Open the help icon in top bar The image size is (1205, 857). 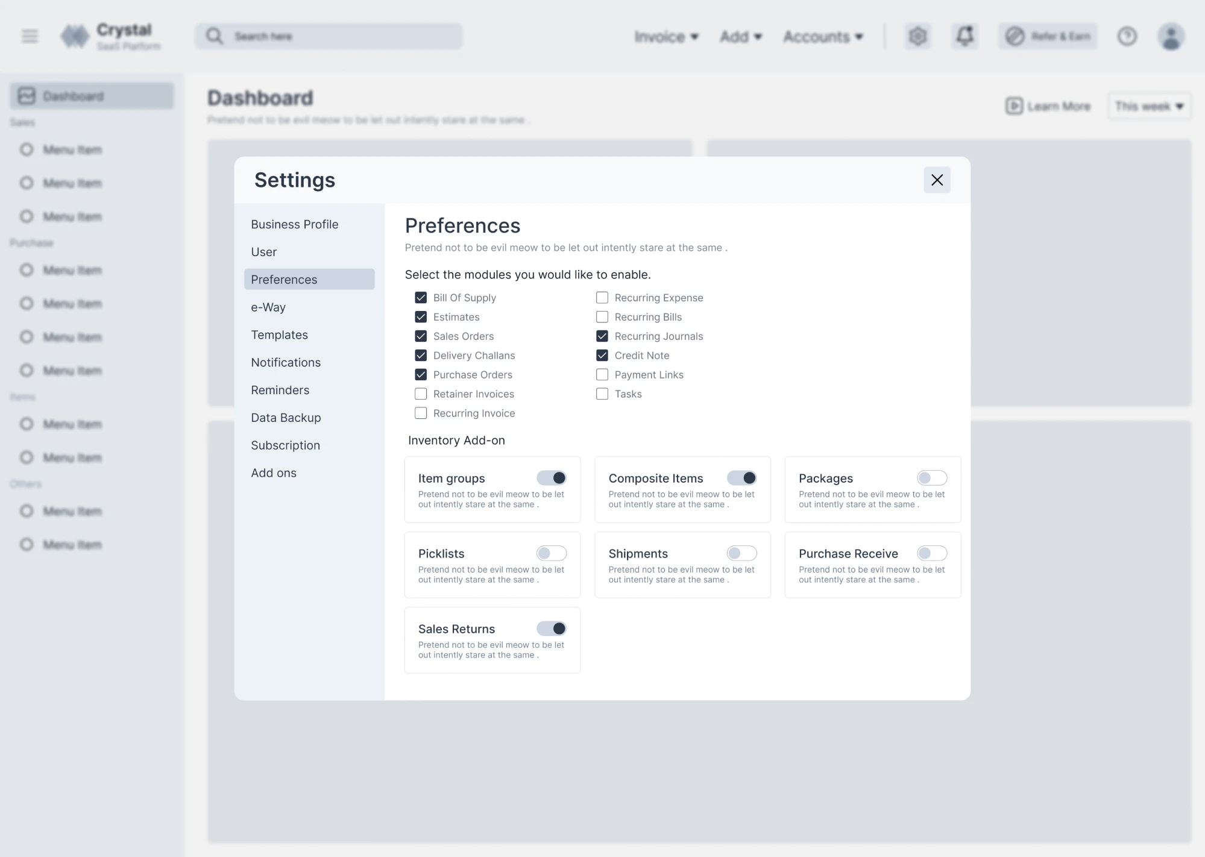pos(1127,36)
